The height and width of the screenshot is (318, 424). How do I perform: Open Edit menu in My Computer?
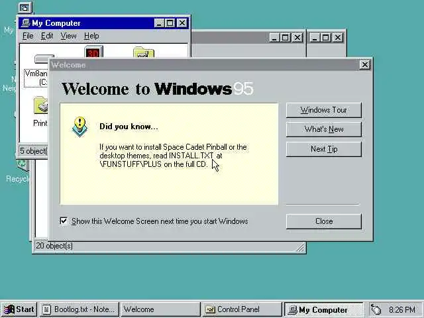point(47,36)
